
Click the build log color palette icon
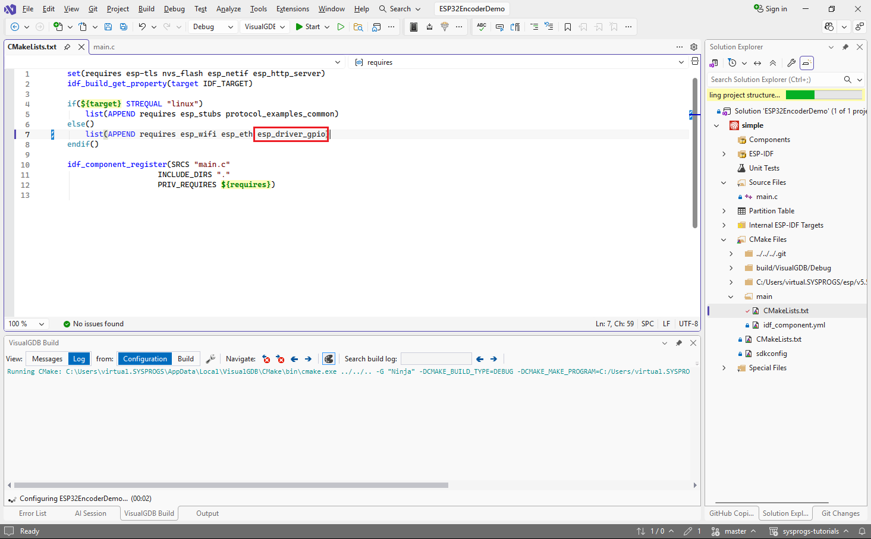(329, 359)
